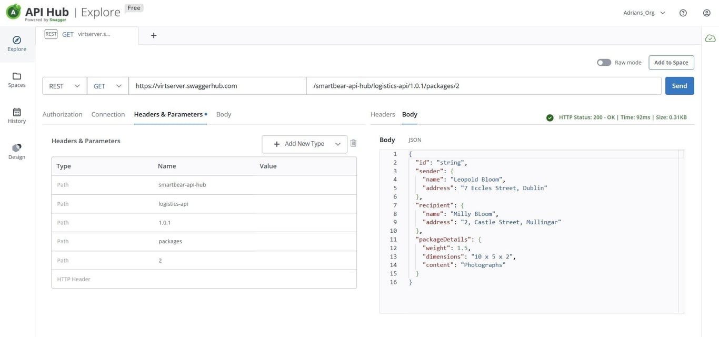
Task: Select the GET virtserver request tab
Action: [x=87, y=34]
